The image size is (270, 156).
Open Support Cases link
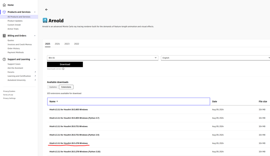(x=14, y=64)
